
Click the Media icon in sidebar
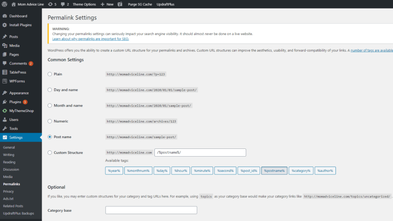pos(5,46)
